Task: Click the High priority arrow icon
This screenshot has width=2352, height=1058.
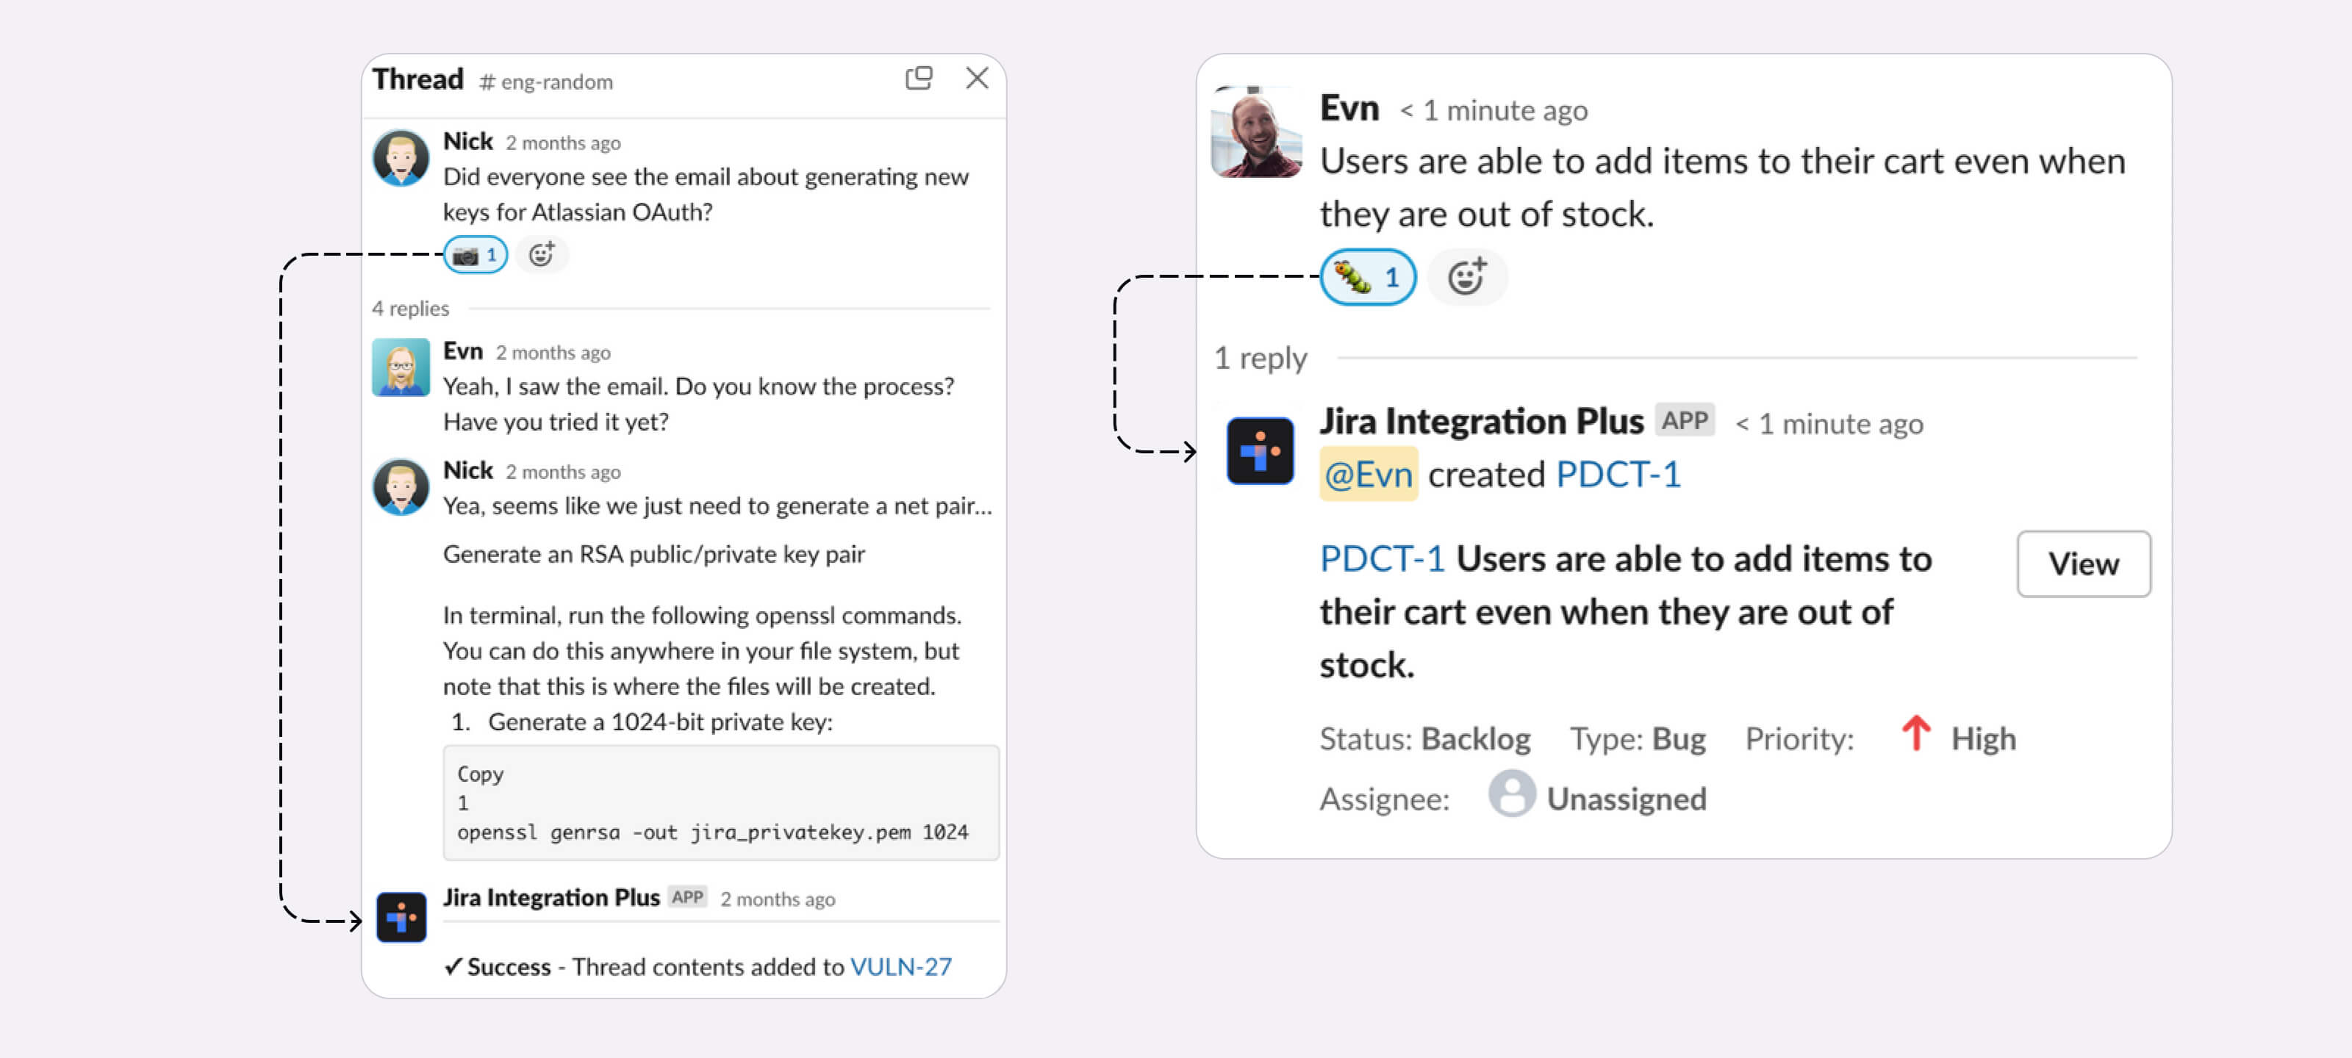Action: (1915, 733)
